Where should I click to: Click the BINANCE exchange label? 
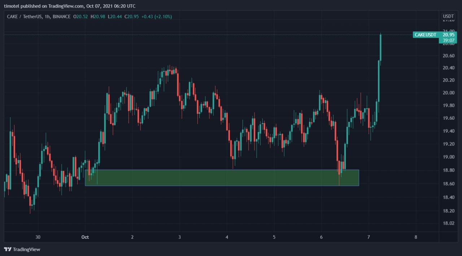click(x=61, y=17)
